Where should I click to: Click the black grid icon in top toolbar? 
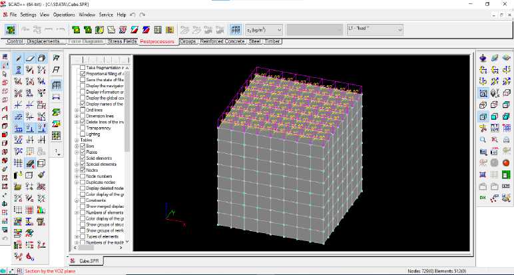click(158, 30)
